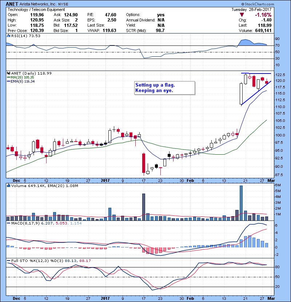The width and height of the screenshot is (291, 302).
Task: Click the NYSE exchange label
Action: coord(63,4)
